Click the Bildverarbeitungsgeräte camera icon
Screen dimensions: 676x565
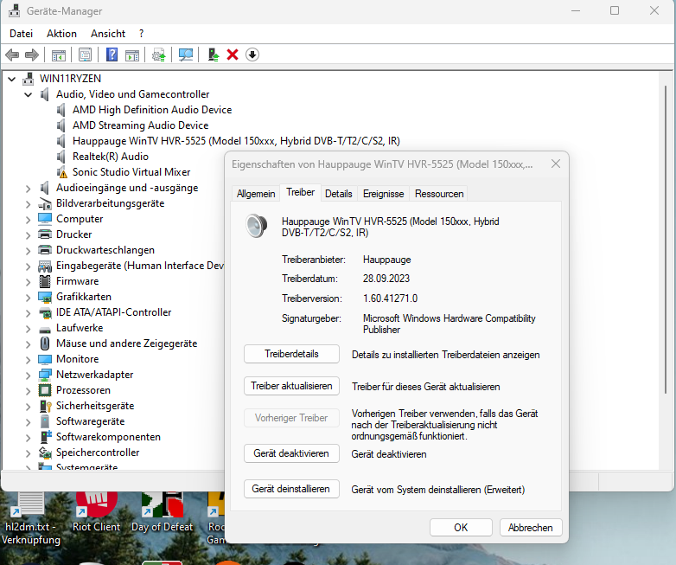coord(45,203)
